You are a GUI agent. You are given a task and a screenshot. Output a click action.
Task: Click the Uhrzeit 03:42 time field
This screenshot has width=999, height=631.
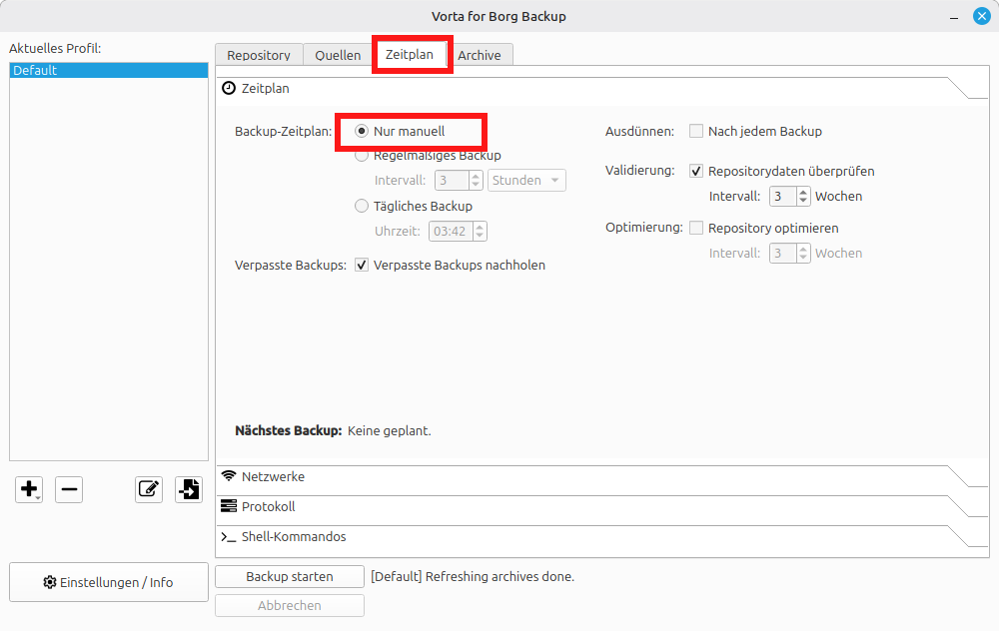(452, 231)
